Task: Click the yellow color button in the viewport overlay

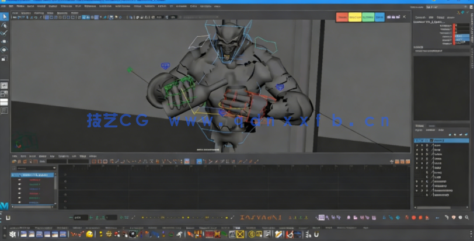Action: (354, 18)
